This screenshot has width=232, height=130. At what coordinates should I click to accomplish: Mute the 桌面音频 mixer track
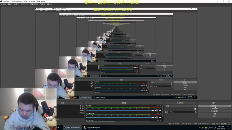[156, 110]
